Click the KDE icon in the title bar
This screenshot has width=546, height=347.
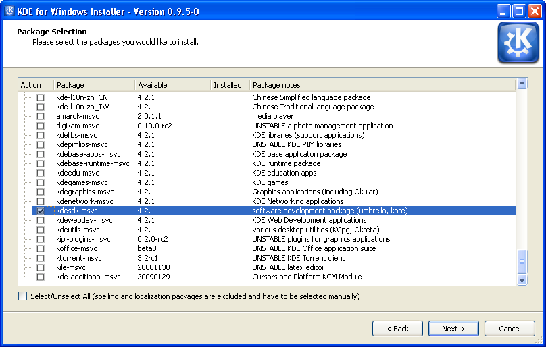pyautogui.click(x=9, y=11)
